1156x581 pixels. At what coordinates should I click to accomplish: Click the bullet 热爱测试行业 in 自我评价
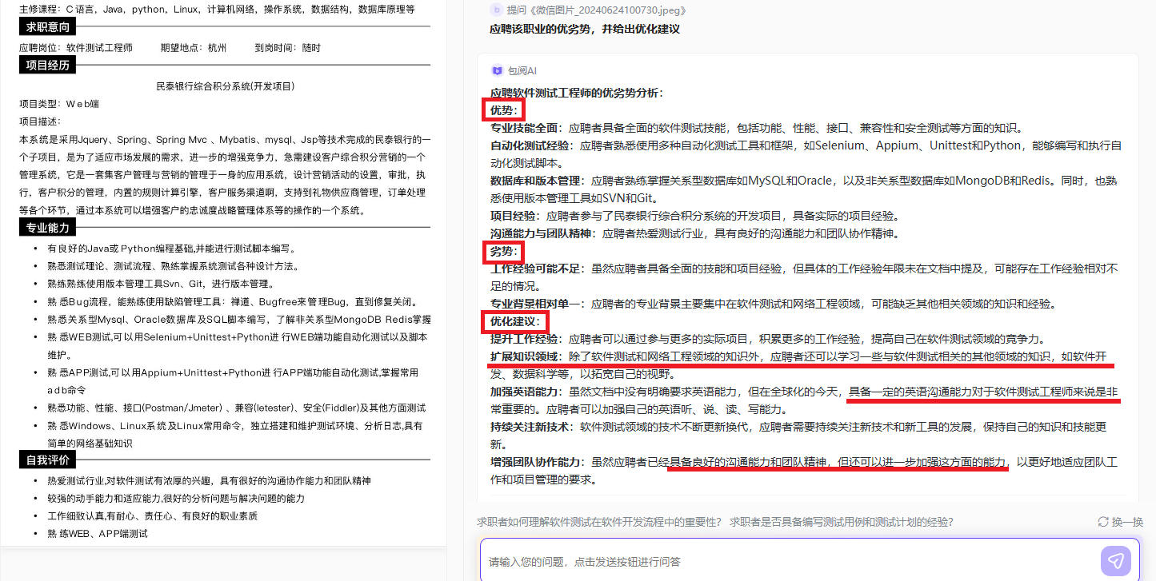pos(209,481)
